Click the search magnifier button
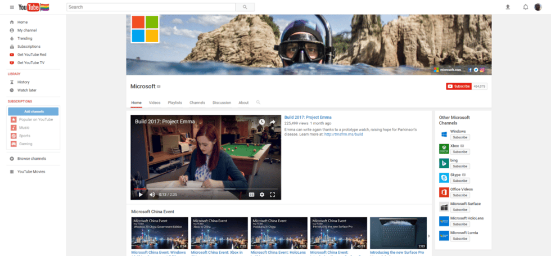The image size is (551, 256). [245, 7]
